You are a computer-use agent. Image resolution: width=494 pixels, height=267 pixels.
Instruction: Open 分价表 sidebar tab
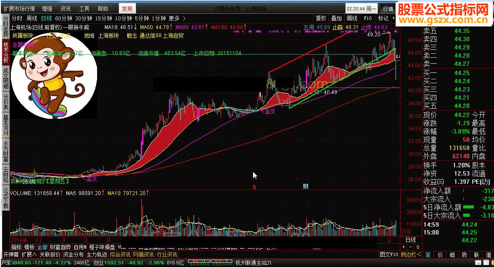[x=6, y=101]
